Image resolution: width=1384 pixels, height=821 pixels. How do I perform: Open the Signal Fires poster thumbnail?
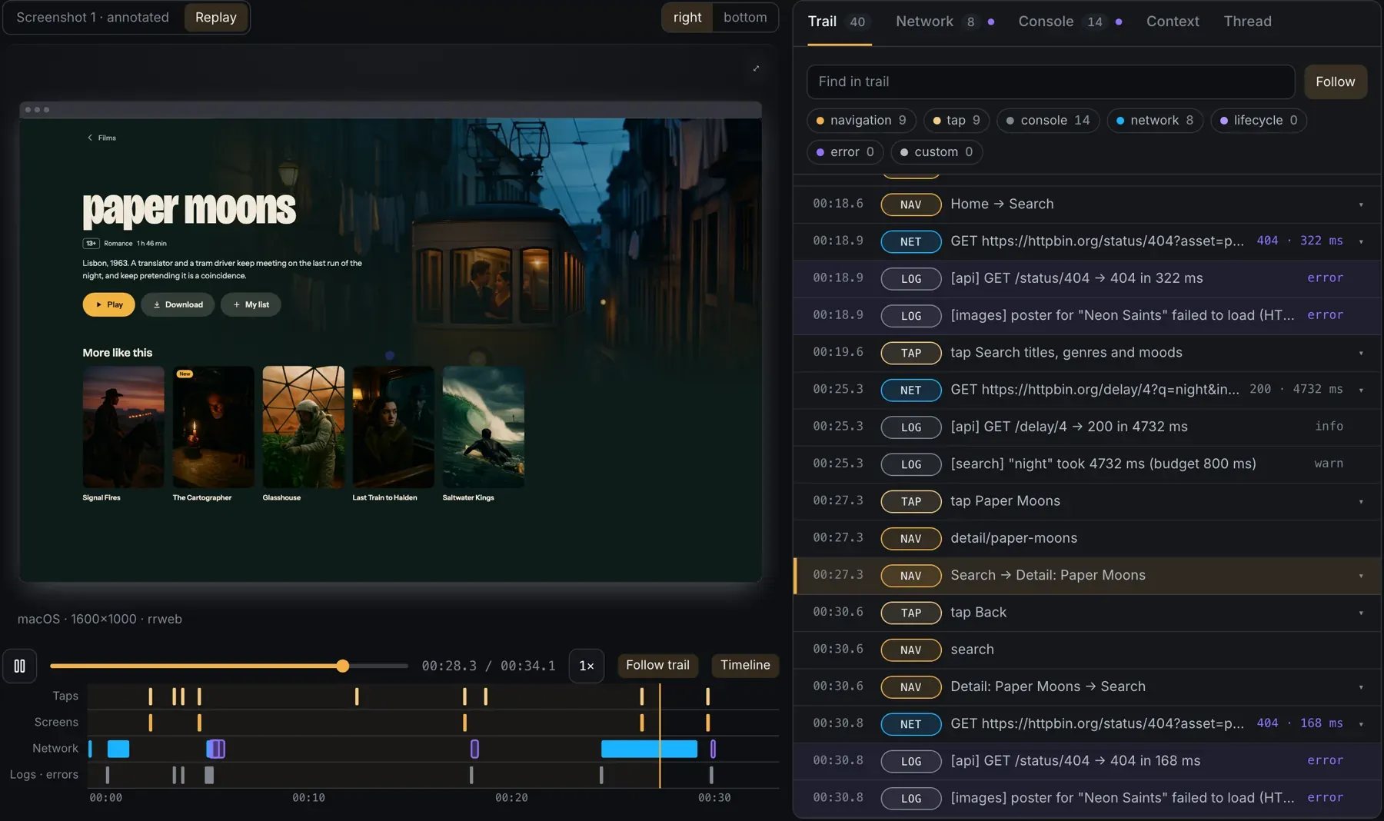123,427
